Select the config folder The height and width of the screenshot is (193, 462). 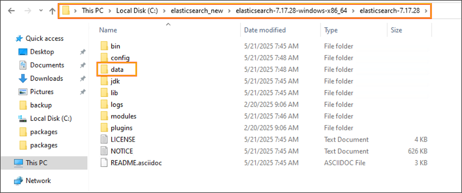120,58
